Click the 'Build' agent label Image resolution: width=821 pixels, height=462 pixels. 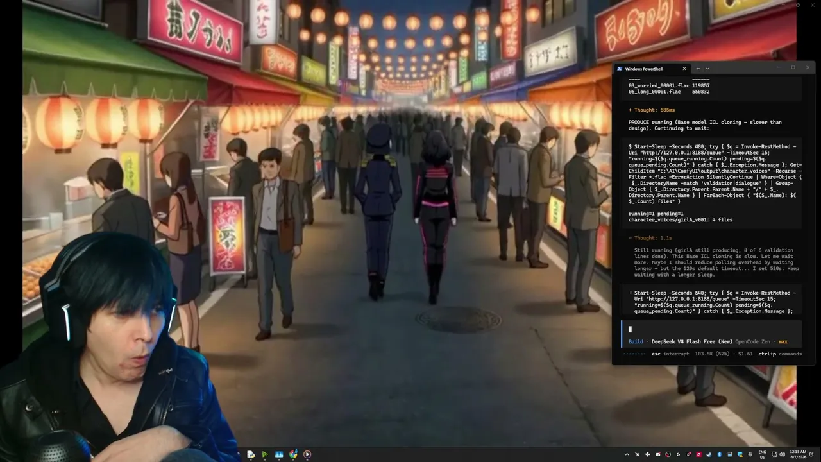[635, 342]
